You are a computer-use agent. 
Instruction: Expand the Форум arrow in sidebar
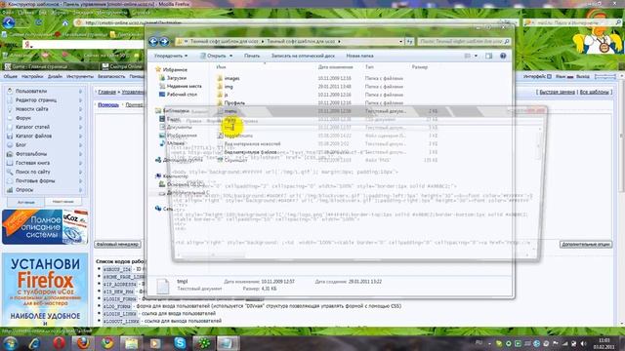coord(80,118)
